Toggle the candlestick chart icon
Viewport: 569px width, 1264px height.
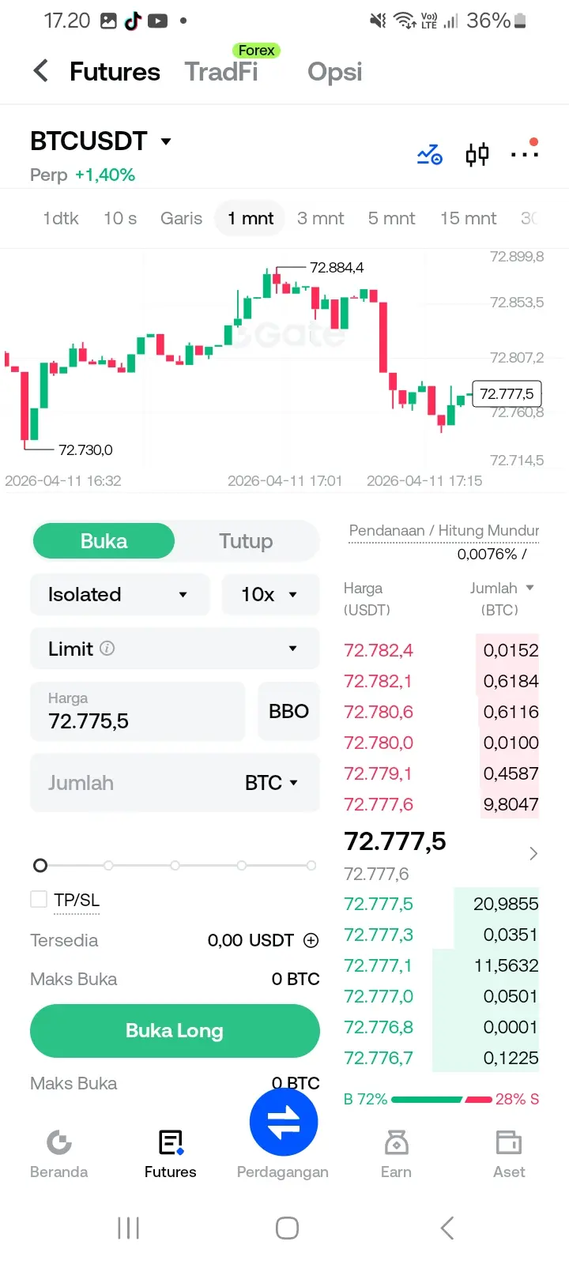click(x=477, y=154)
